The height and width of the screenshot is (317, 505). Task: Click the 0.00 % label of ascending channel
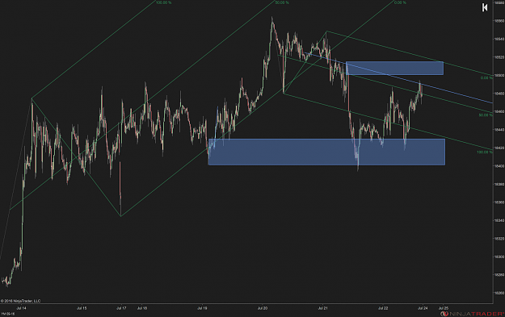click(400, 2)
